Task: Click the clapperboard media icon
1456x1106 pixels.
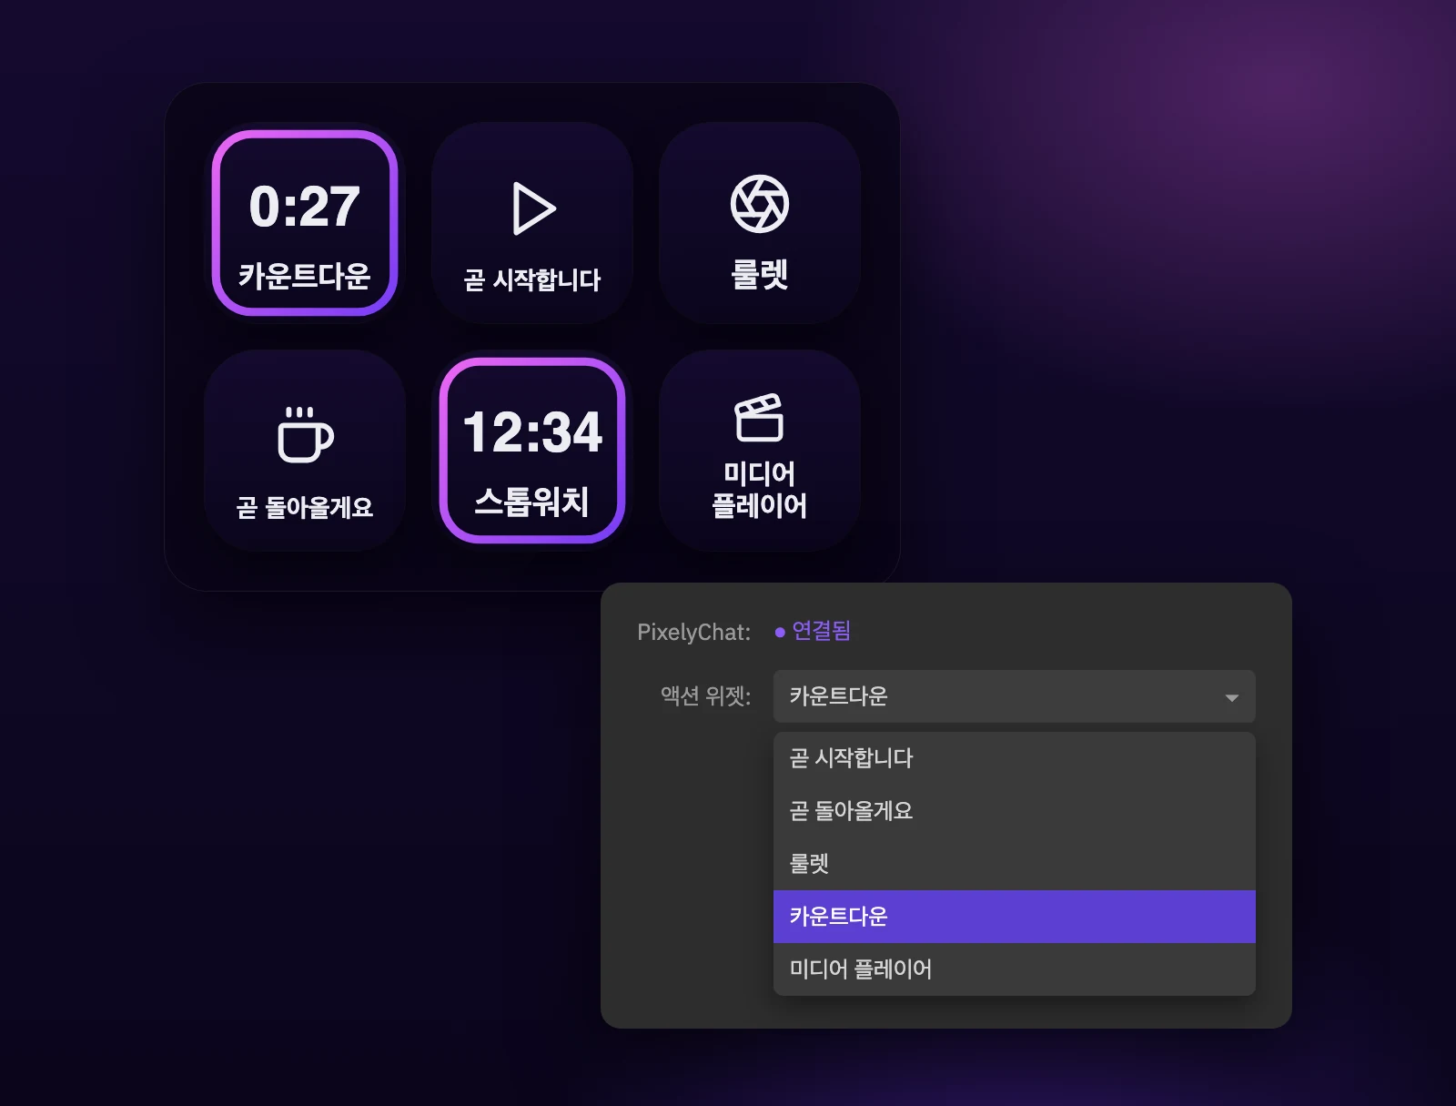Action: (759, 417)
